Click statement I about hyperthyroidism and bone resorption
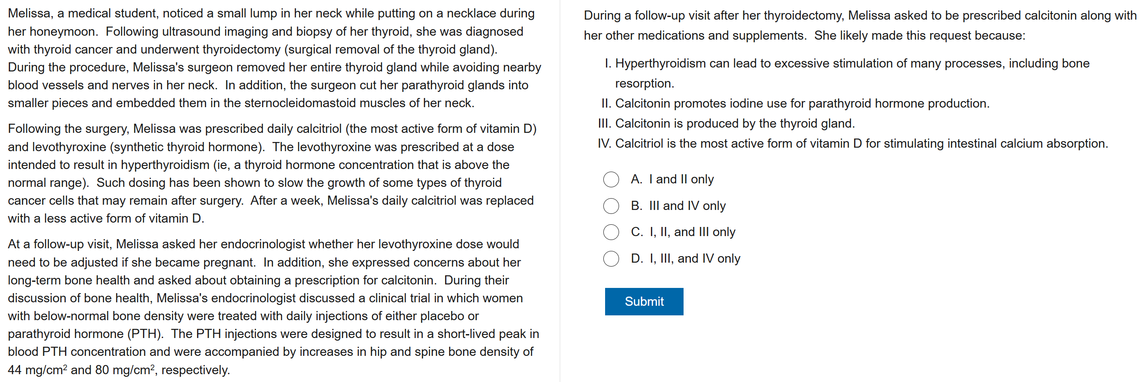This screenshot has width=1140, height=382. click(852, 64)
